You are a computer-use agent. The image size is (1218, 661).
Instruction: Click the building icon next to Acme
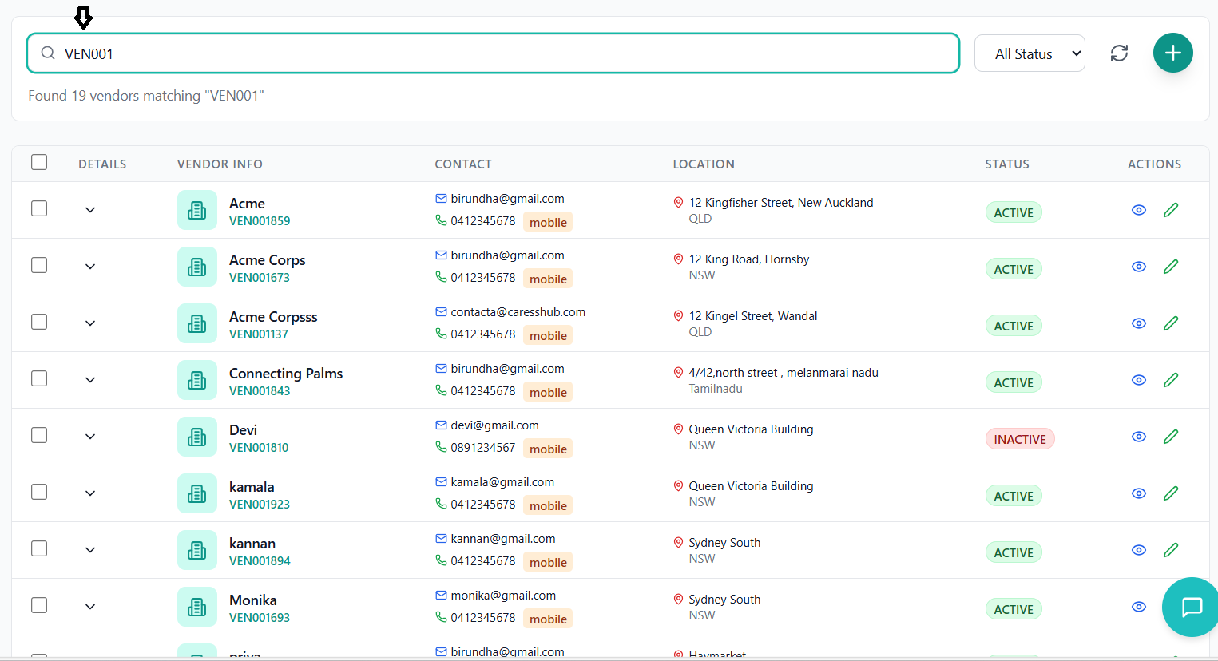pyautogui.click(x=196, y=209)
